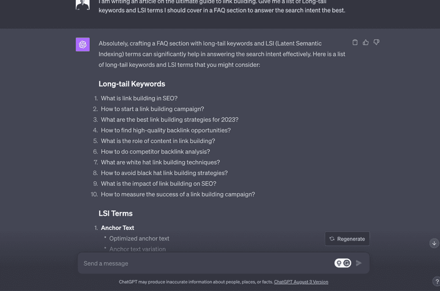Regenerate the response
440x291 pixels.
347,239
